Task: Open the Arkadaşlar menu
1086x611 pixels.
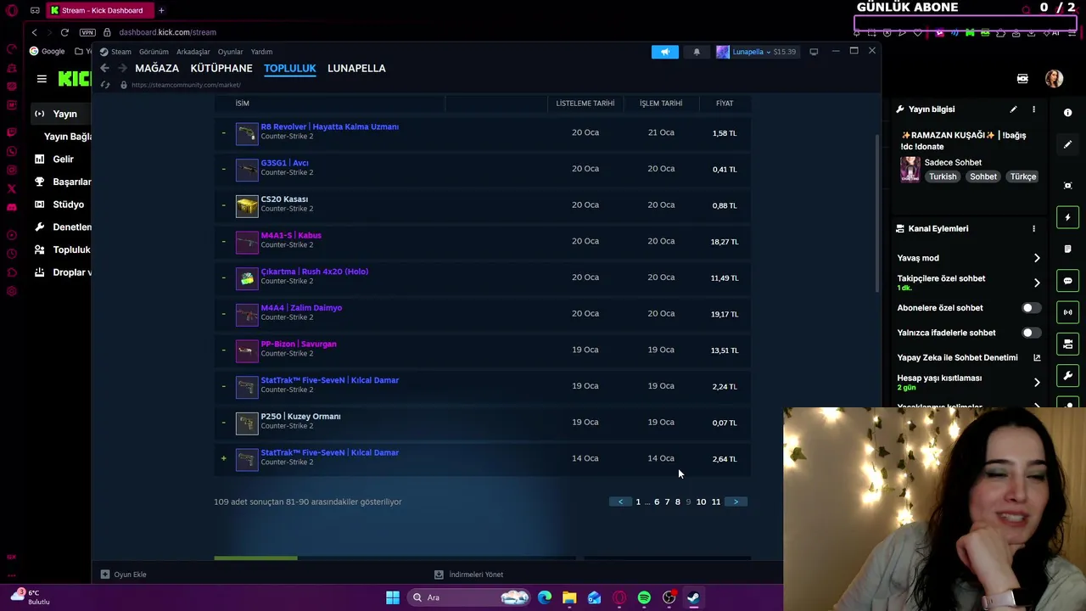Action: pos(193,52)
